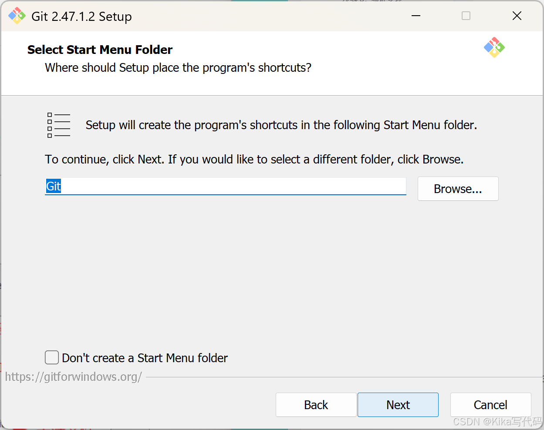
Task: Open the gitforwindows.org link
Action: pyautogui.click(x=74, y=377)
